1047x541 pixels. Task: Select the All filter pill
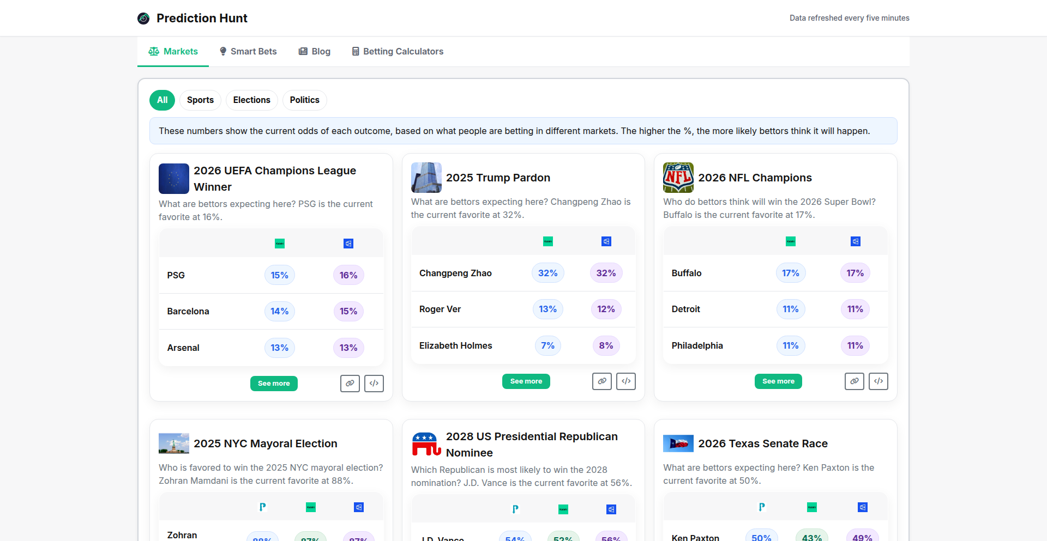[162, 100]
